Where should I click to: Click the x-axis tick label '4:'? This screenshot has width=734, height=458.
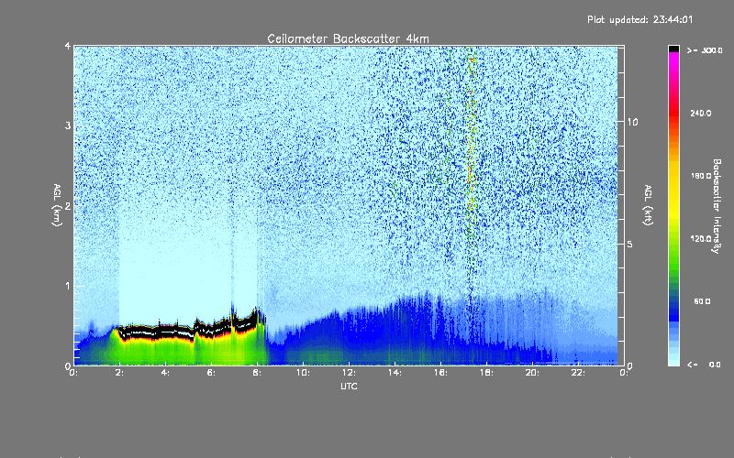pyautogui.click(x=166, y=373)
